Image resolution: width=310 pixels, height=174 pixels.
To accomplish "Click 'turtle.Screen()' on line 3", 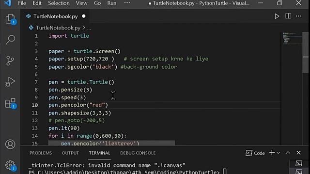I will tap(97, 51).
